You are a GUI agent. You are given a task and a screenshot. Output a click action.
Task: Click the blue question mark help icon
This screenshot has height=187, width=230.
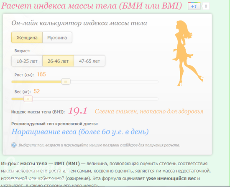tap(14, 145)
